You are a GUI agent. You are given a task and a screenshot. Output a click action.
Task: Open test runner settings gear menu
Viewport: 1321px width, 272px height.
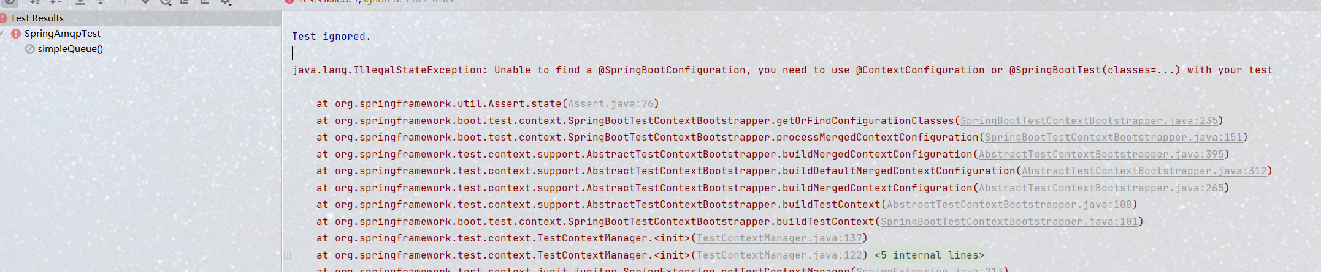point(226,2)
